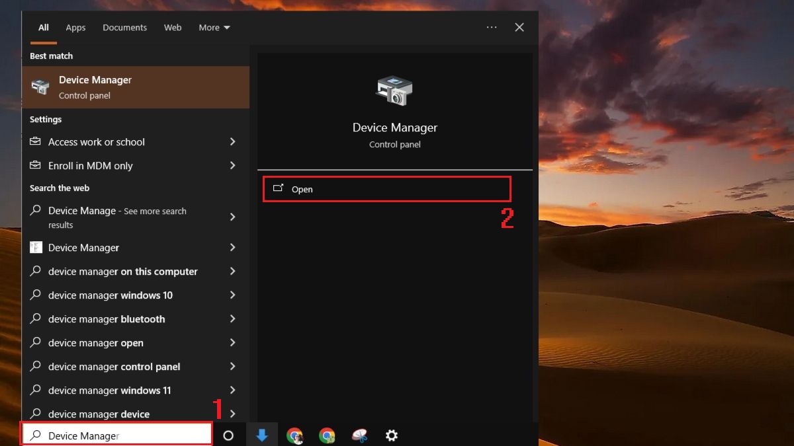The width and height of the screenshot is (794, 446).
Task: Switch to the Web tab
Action: [x=173, y=28]
